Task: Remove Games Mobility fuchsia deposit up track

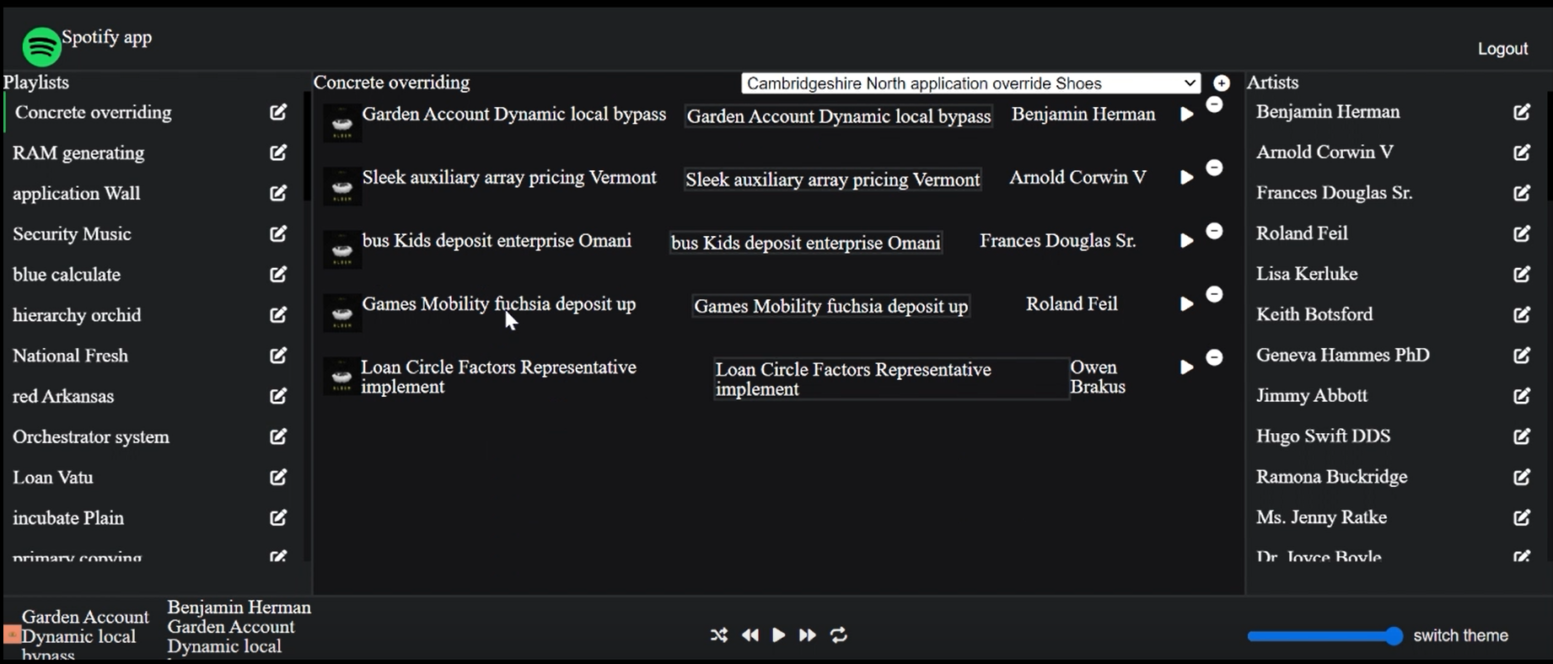Action: [1214, 294]
